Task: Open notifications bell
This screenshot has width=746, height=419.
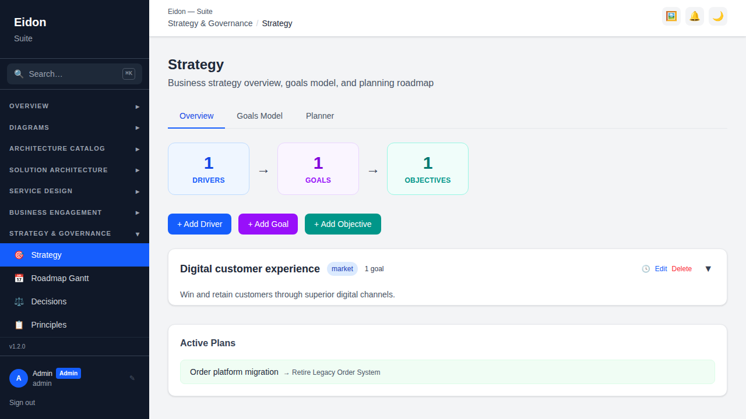Action: coord(695,16)
